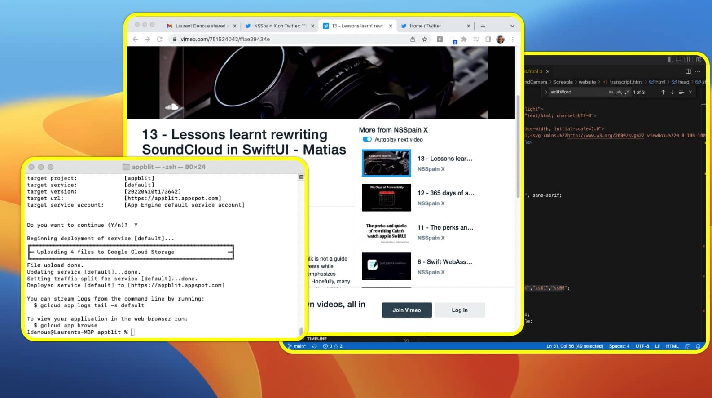Go back in the Chrome browser
The width and height of the screenshot is (712, 398).
click(135, 39)
